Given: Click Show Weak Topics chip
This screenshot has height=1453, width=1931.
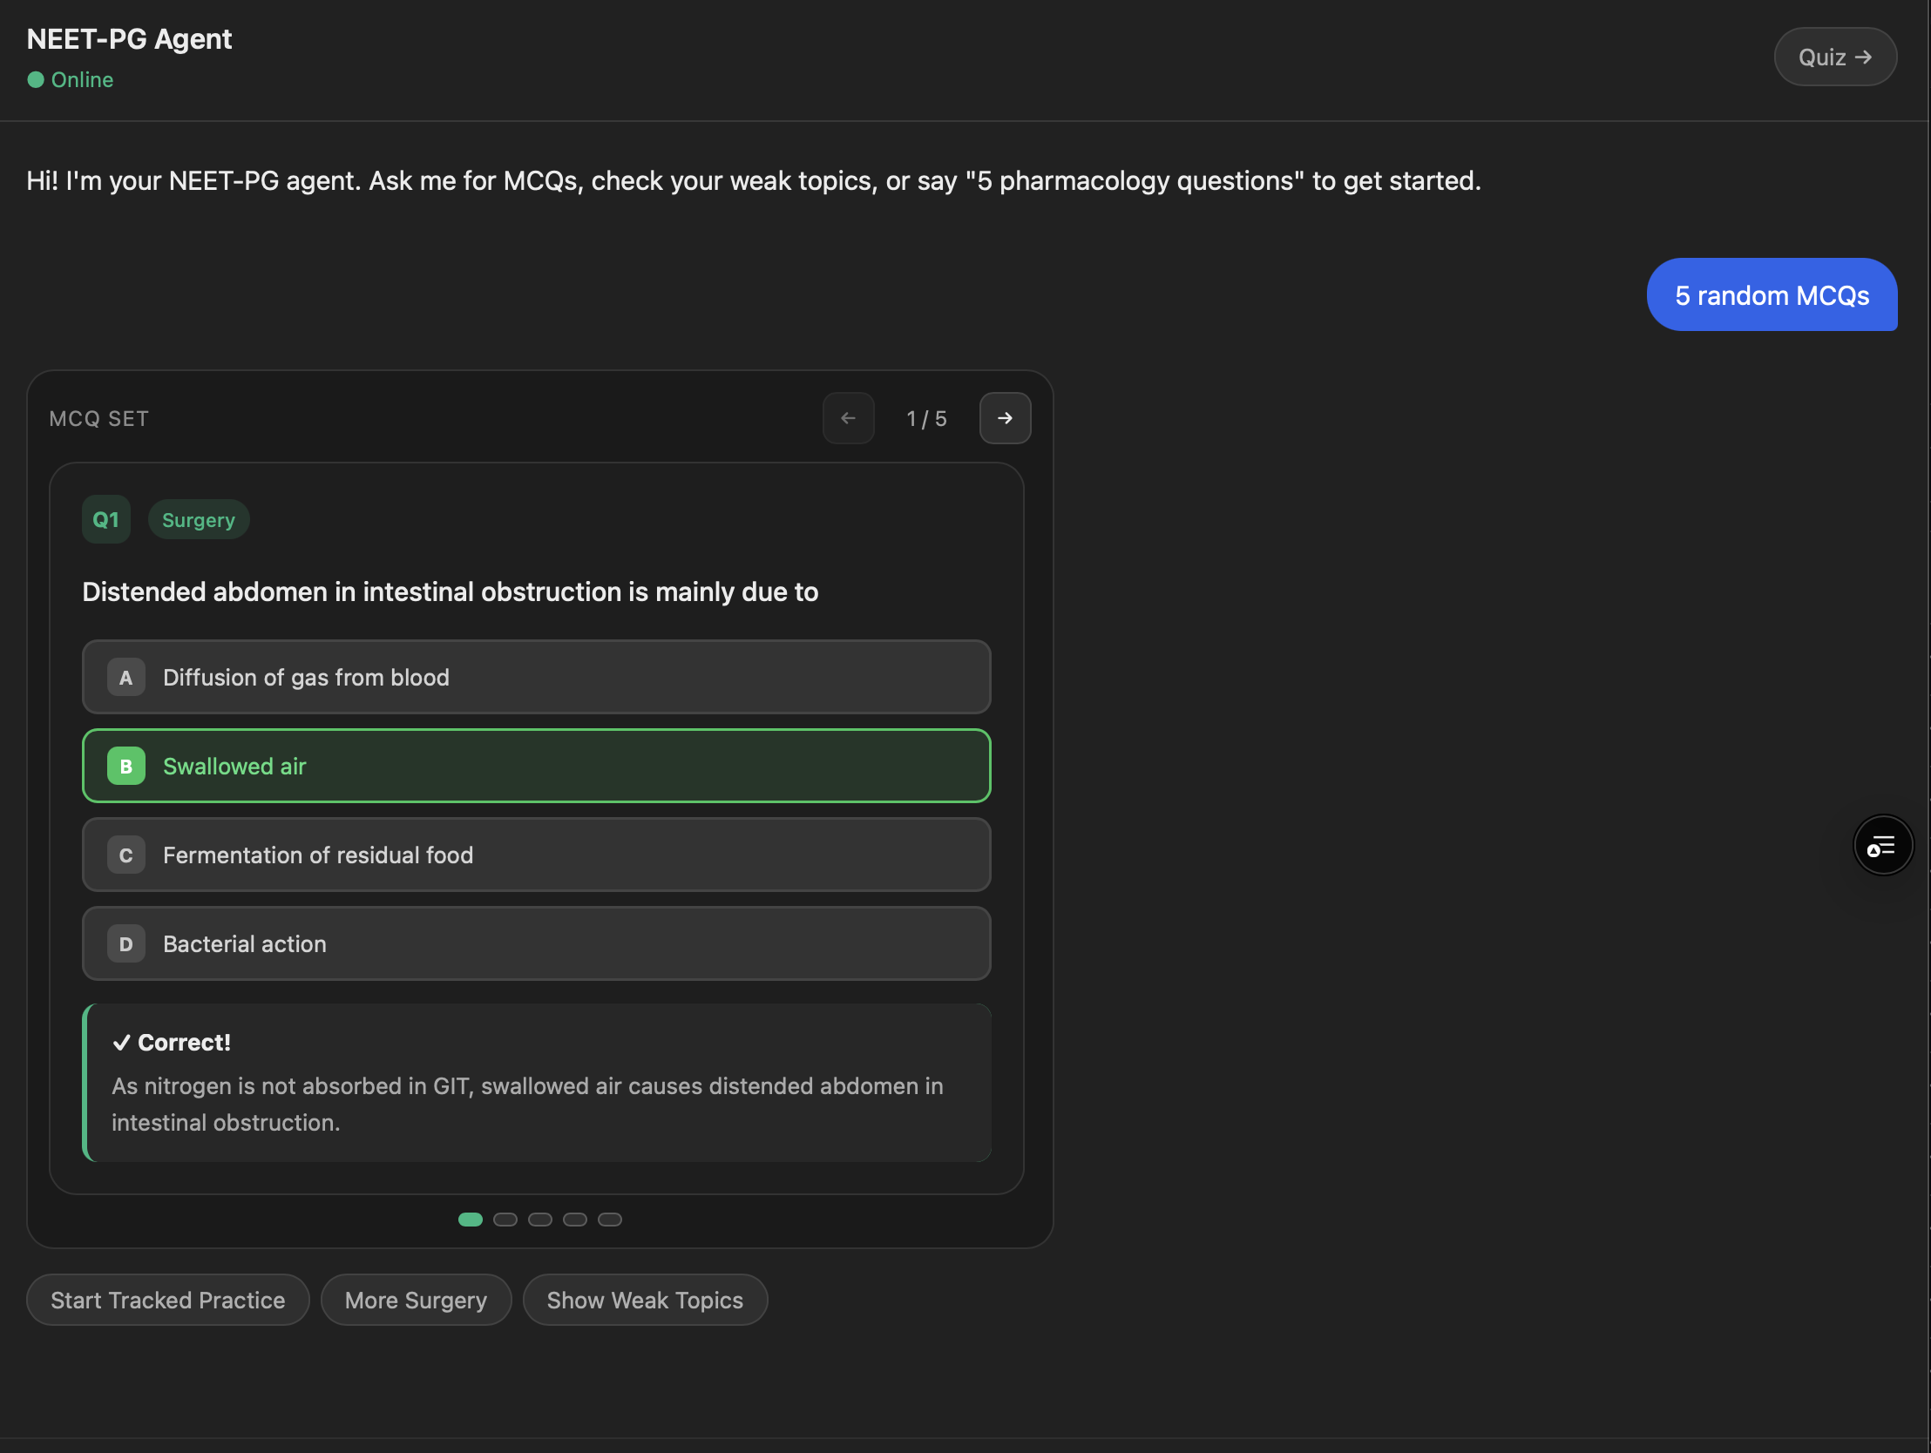Looking at the screenshot, I should tap(644, 1301).
